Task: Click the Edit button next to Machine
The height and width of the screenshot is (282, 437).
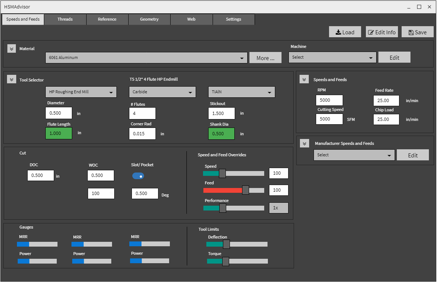Action: coord(394,58)
